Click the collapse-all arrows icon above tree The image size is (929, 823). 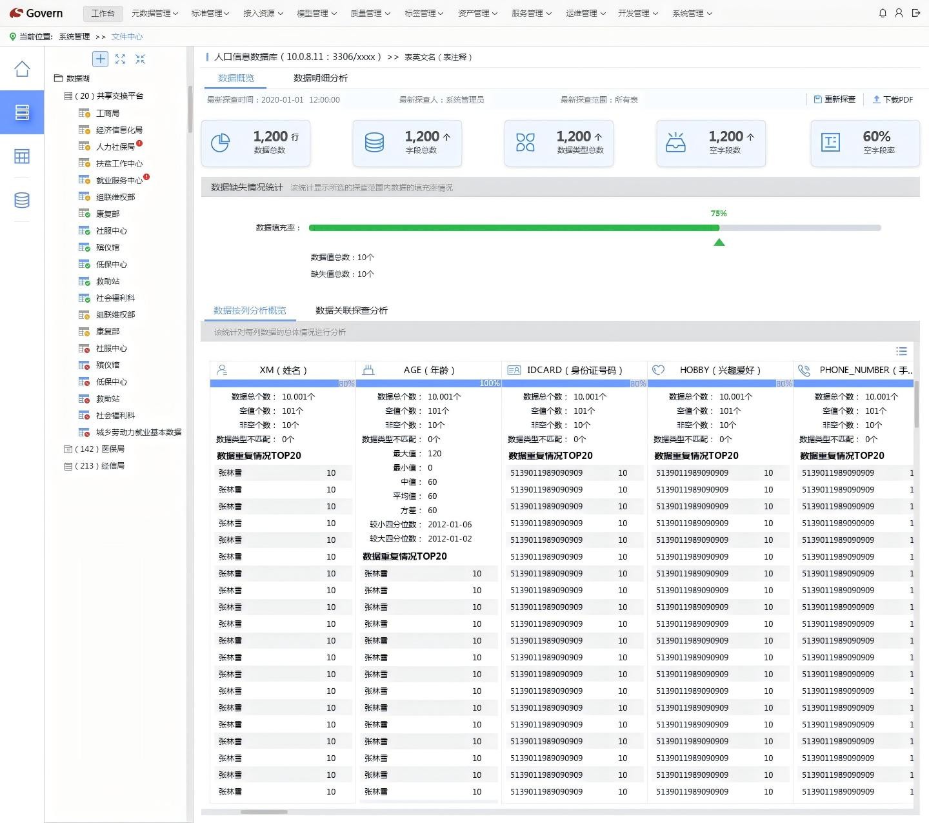coord(140,59)
